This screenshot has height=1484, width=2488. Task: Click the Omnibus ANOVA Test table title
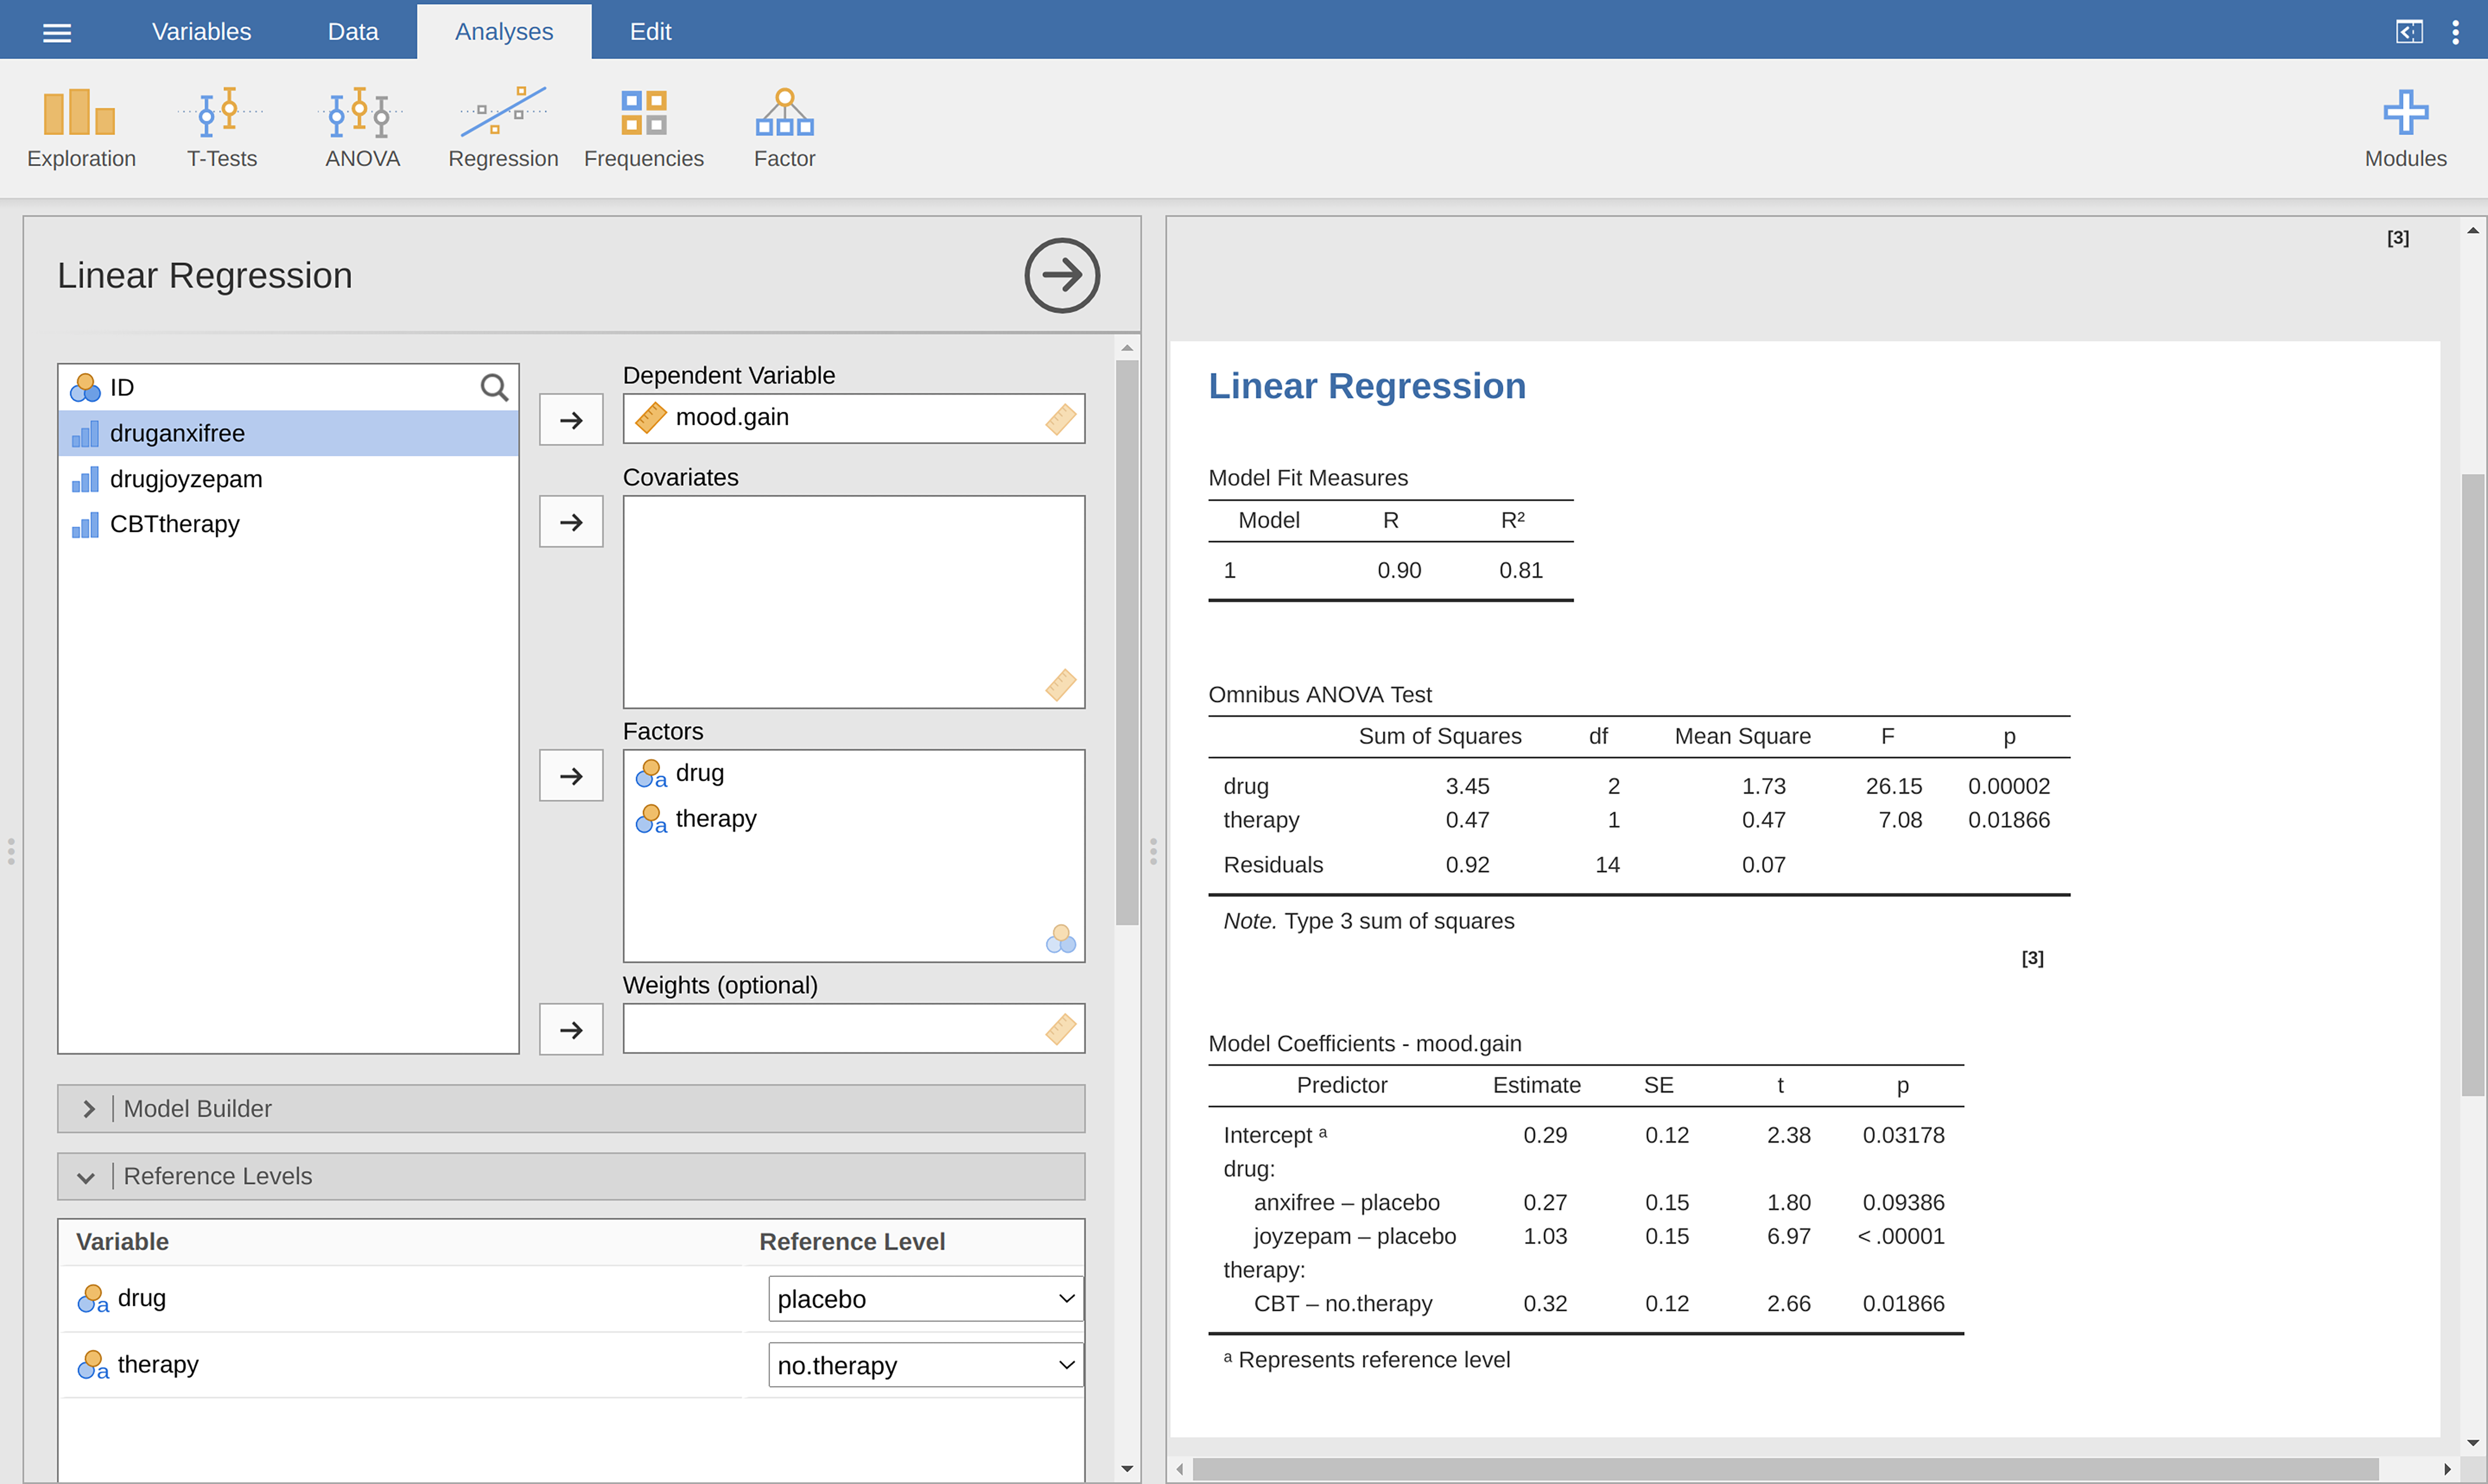click(x=1320, y=695)
